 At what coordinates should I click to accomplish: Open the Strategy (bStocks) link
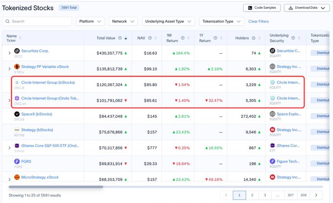[x=37, y=130]
